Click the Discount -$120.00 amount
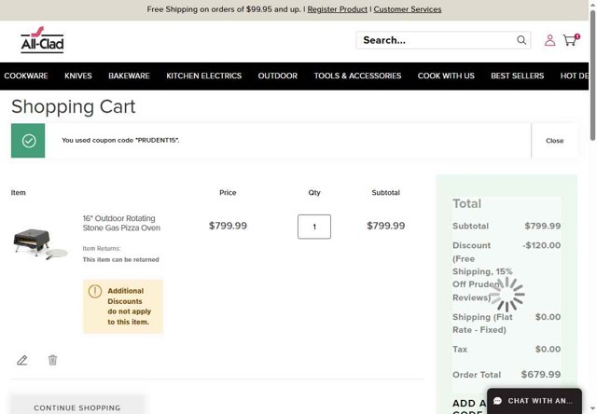Image resolution: width=597 pixels, height=414 pixels. point(541,245)
